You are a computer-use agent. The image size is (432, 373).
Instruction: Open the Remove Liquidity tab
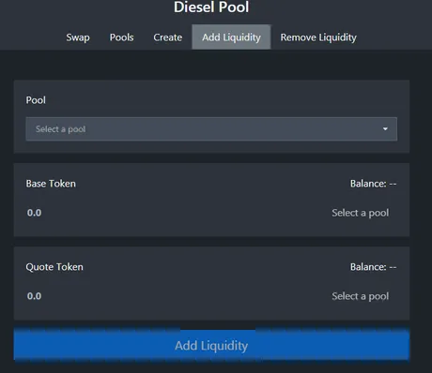(318, 37)
